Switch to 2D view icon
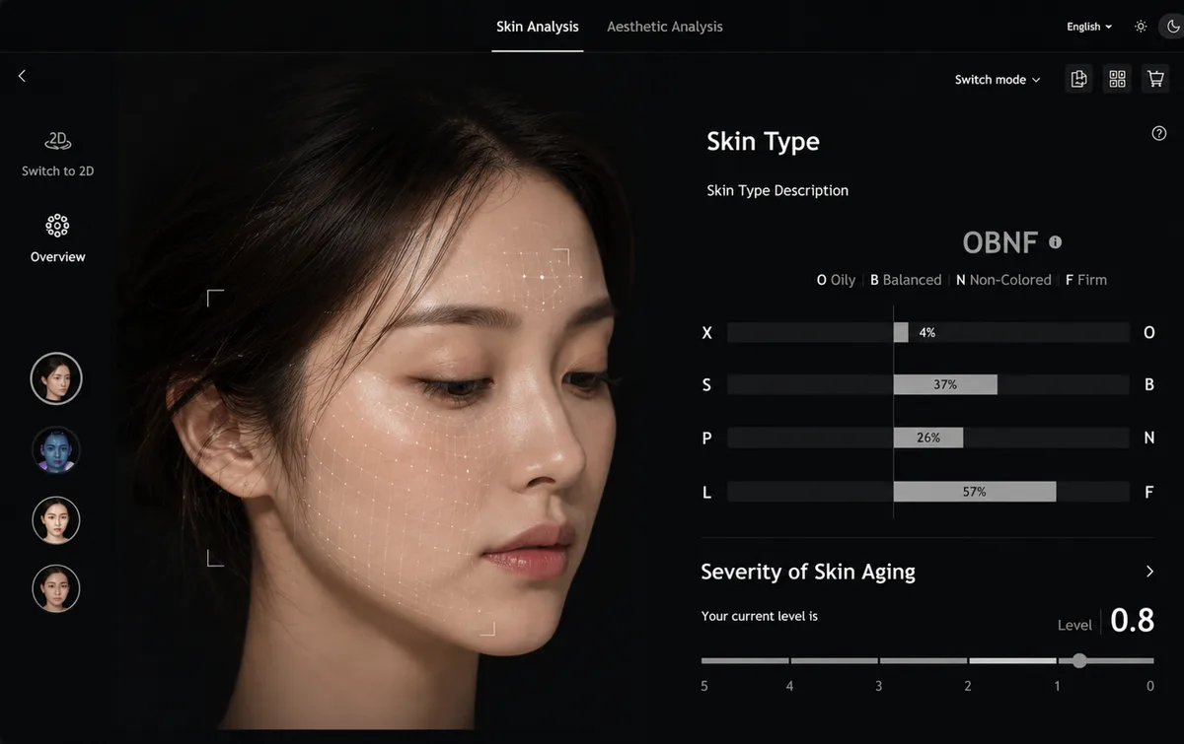This screenshot has width=1184, height=744. coord(57,141)
